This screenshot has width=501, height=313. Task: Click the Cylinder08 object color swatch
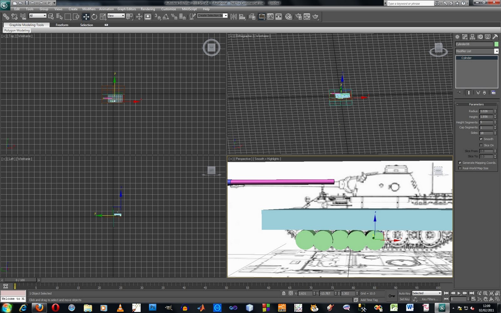click(x=496, y=44)
